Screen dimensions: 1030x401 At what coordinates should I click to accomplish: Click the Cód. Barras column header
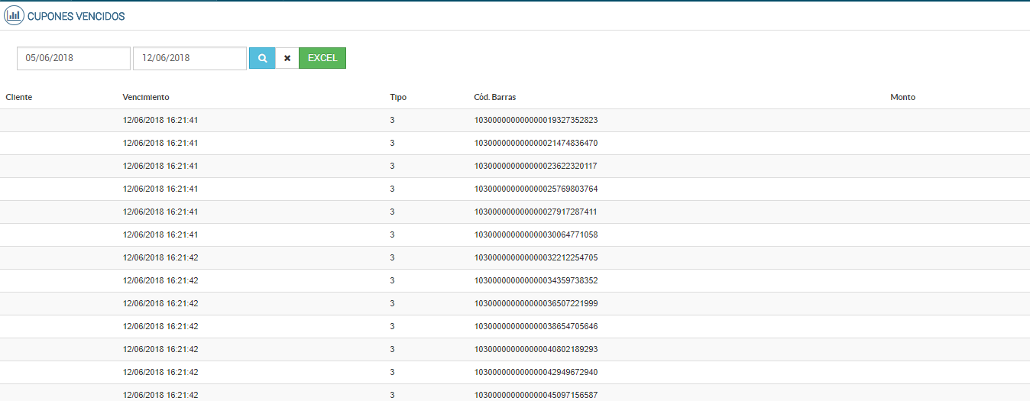click(x=495, y=97)
